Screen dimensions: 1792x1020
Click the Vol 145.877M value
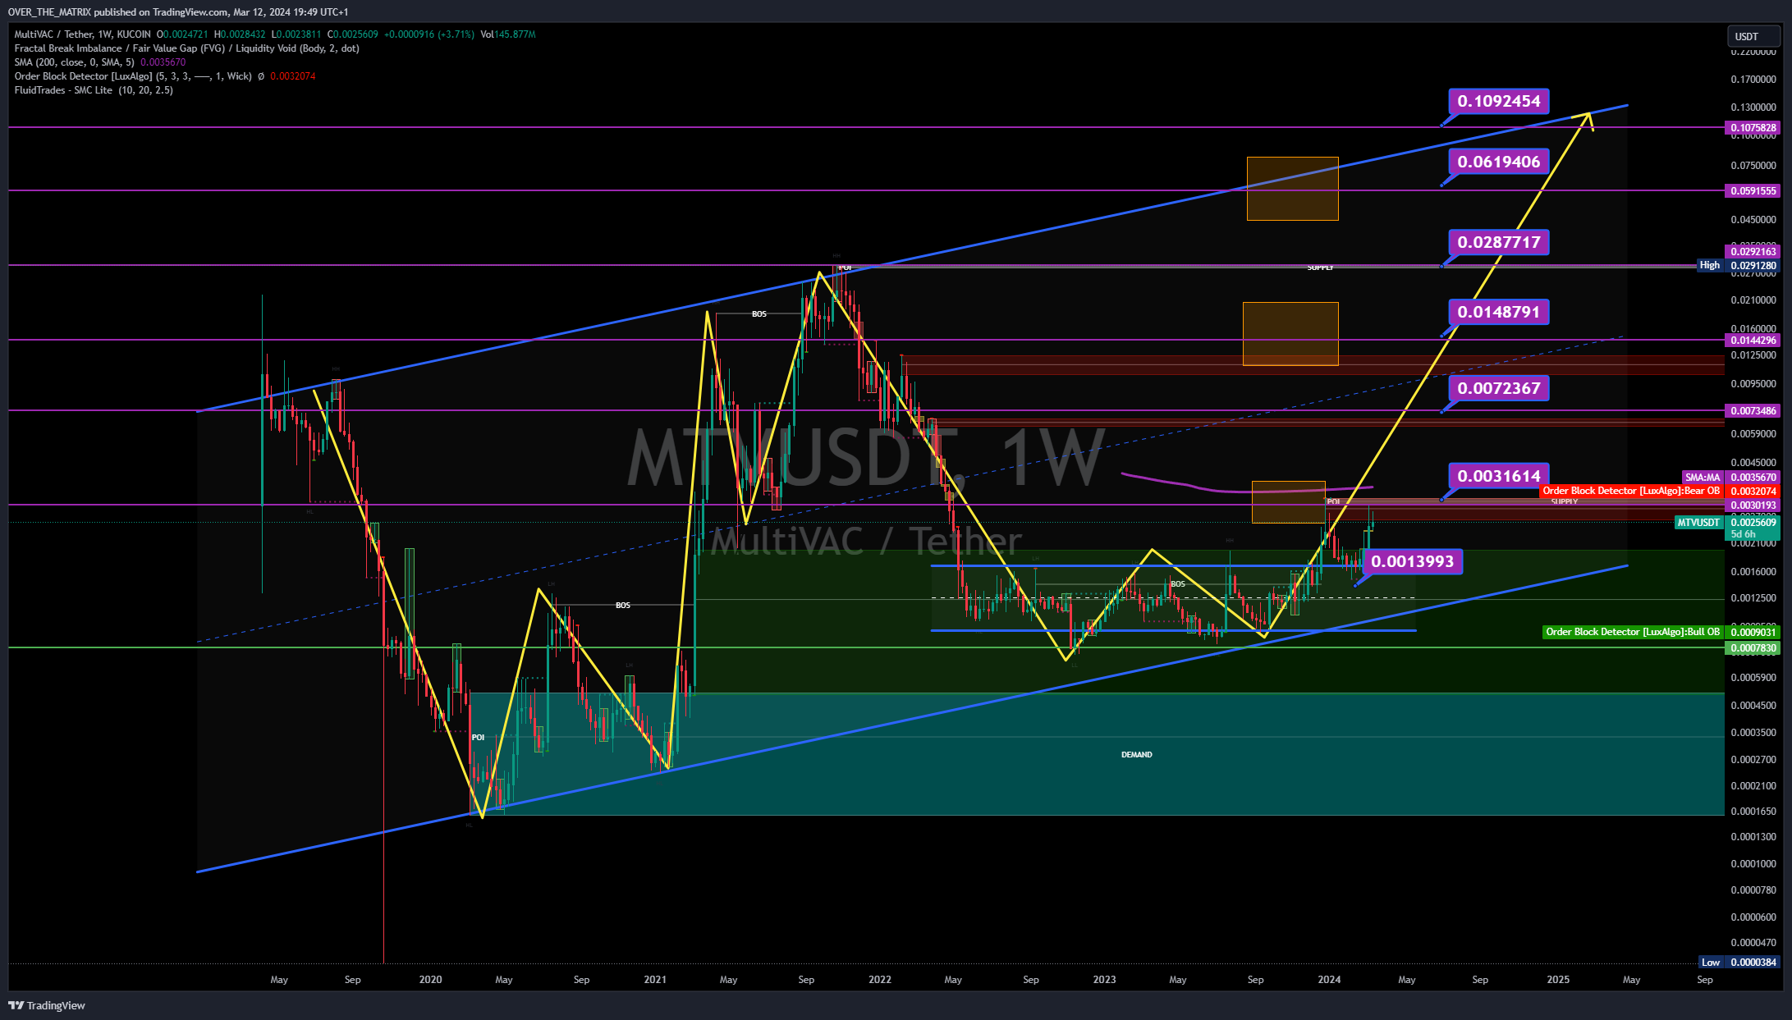coord(508,34)
